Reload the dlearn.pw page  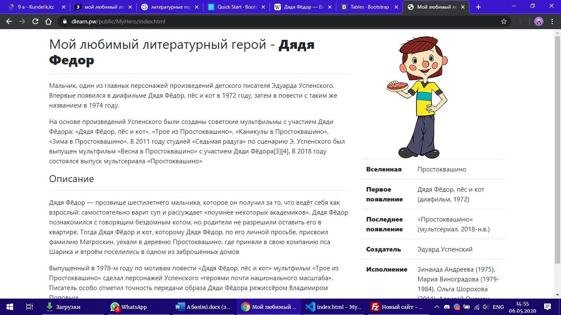point(35,21)
